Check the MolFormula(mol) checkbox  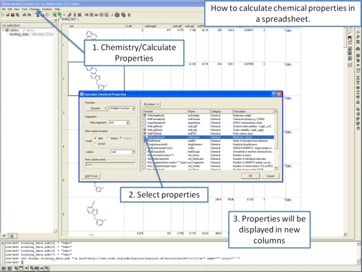point(145,119)
